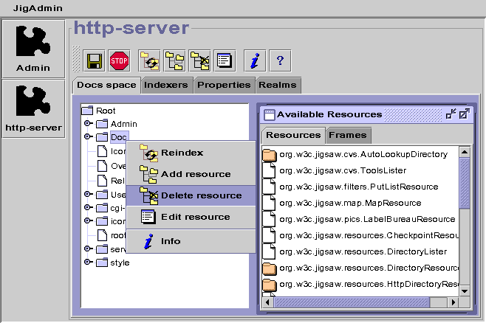Click the resources list vertical scrollbar down arrow
The image size is (486, 323).
(x=465, y=290)
